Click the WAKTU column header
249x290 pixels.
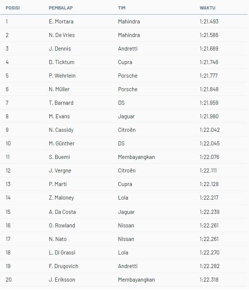[x=208, y=8]
